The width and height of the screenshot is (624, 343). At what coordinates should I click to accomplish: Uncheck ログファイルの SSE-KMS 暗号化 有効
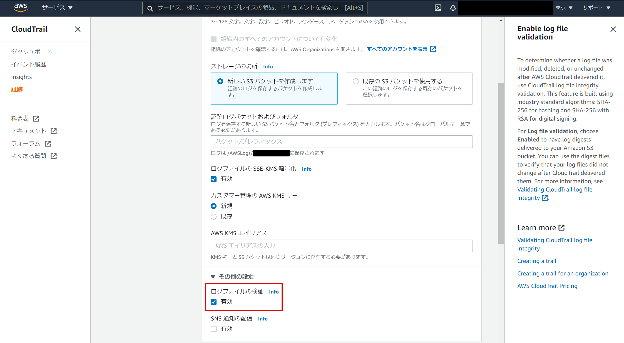(213, 179)
